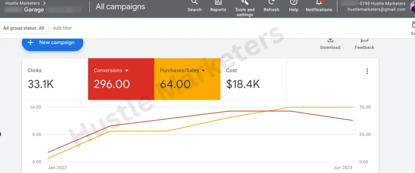Select the Cost metric card
The width and height of the screenshot is (415, 173).
pos(253,79)
